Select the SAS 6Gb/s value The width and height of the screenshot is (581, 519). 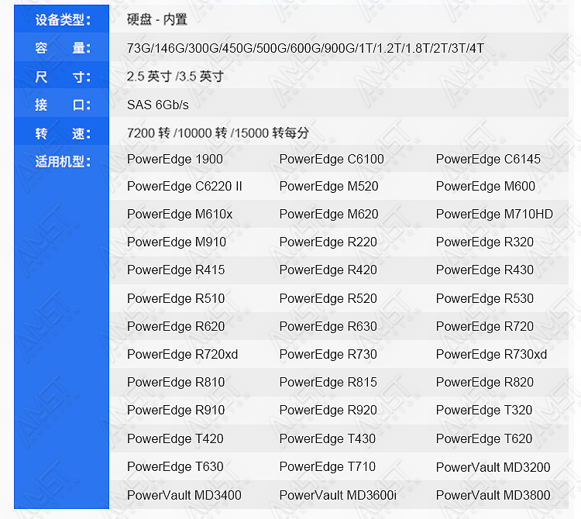[158, 105]
